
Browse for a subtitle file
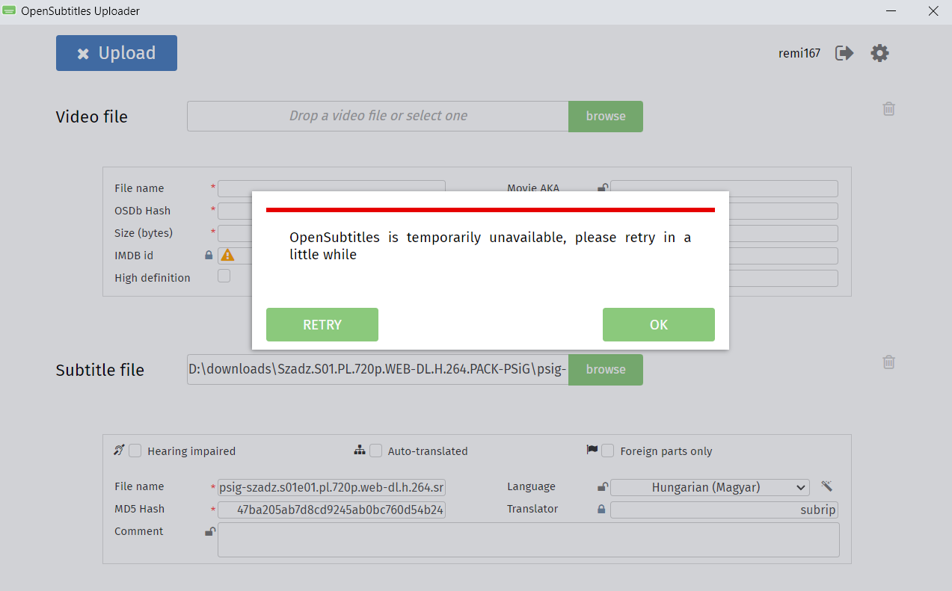coord(606,370)
